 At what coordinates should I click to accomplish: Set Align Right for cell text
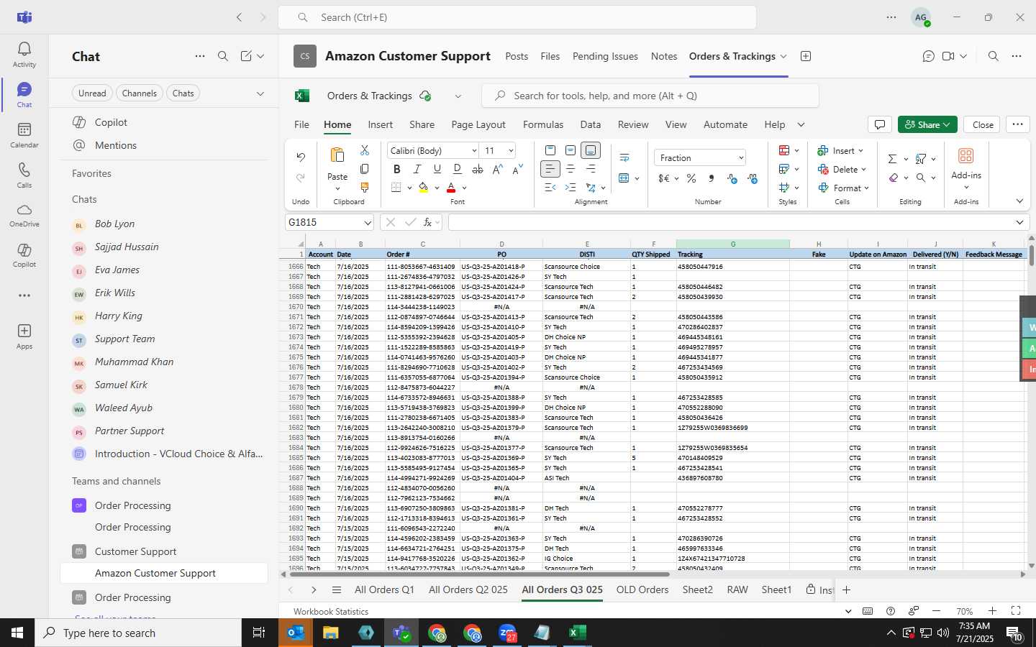[591, 169]
